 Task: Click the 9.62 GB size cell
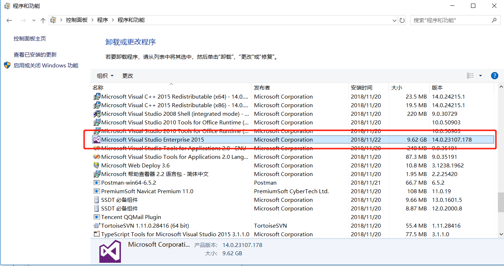(x=417, y=139)
